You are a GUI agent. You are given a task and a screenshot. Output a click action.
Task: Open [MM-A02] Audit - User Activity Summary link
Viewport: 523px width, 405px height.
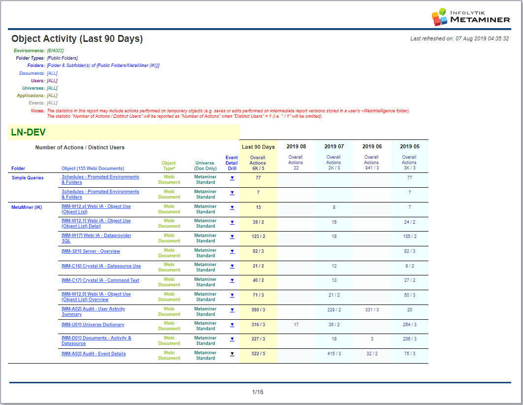click(94, 311)
